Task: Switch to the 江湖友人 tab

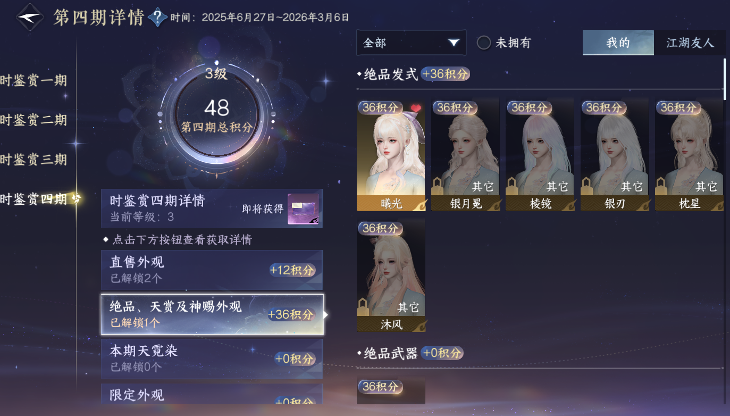Action: click(690, 43)
